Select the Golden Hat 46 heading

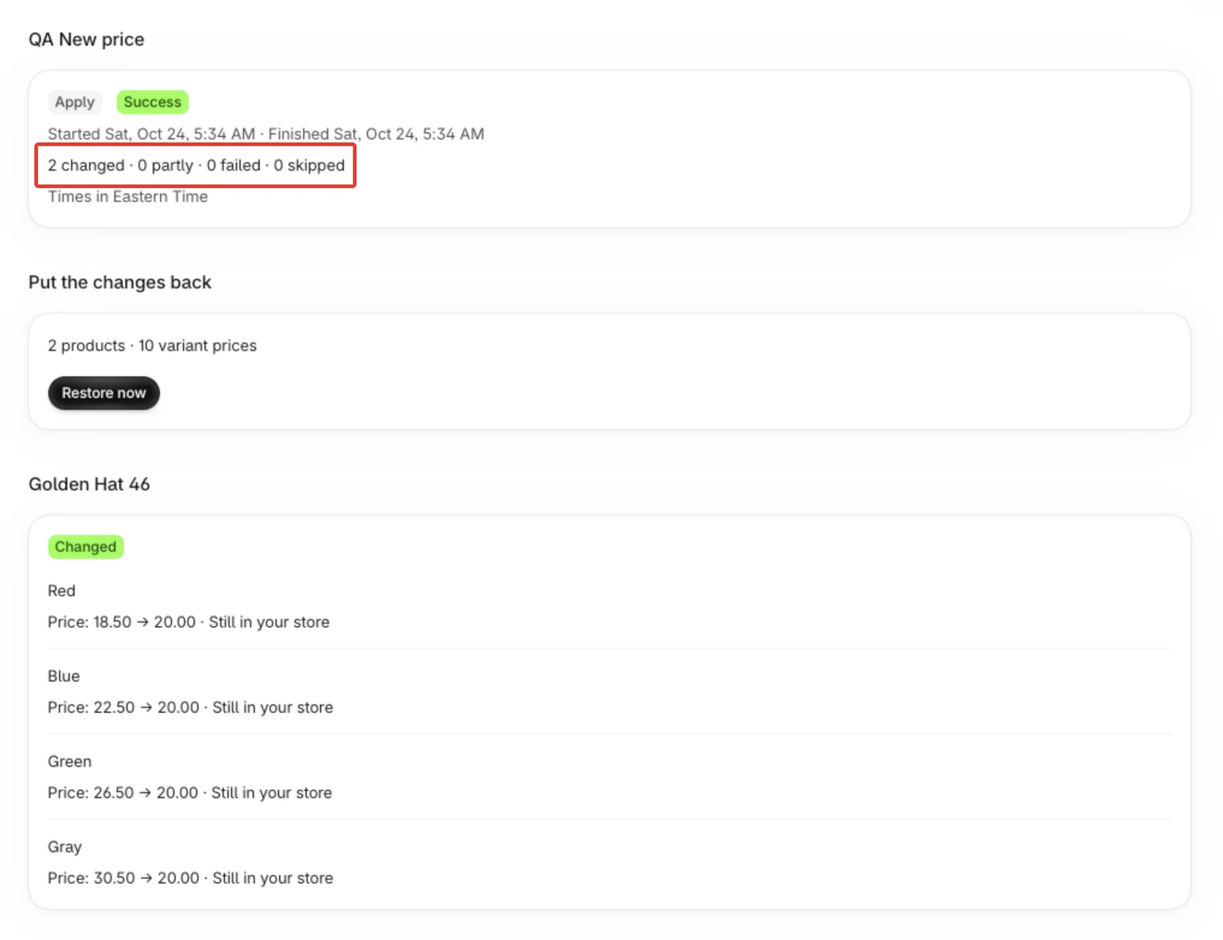click(x=89, y=484)
